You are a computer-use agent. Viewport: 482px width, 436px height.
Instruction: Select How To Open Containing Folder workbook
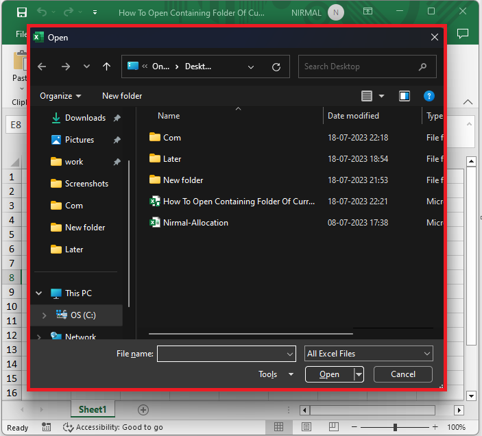point(239,202)
